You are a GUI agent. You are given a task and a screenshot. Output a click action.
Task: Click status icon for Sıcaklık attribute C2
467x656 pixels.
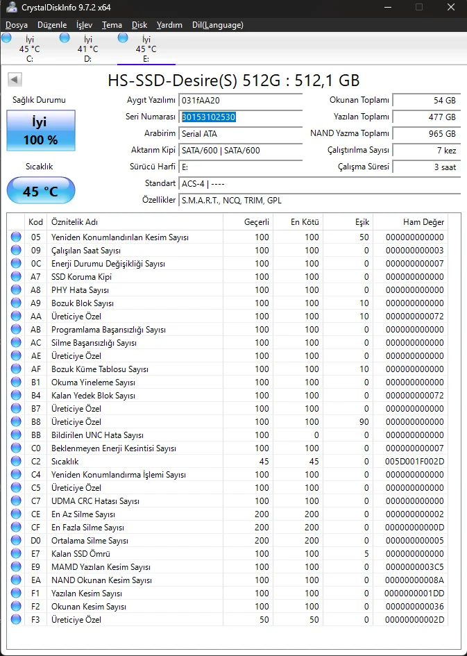tap(16, 461)
